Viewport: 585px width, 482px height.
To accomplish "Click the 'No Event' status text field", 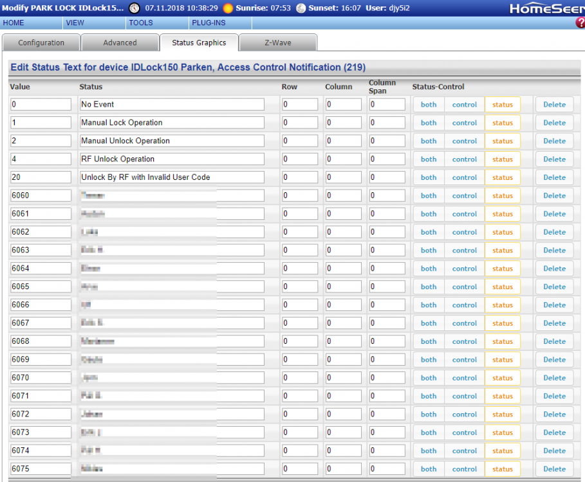I will pos(172,105).
